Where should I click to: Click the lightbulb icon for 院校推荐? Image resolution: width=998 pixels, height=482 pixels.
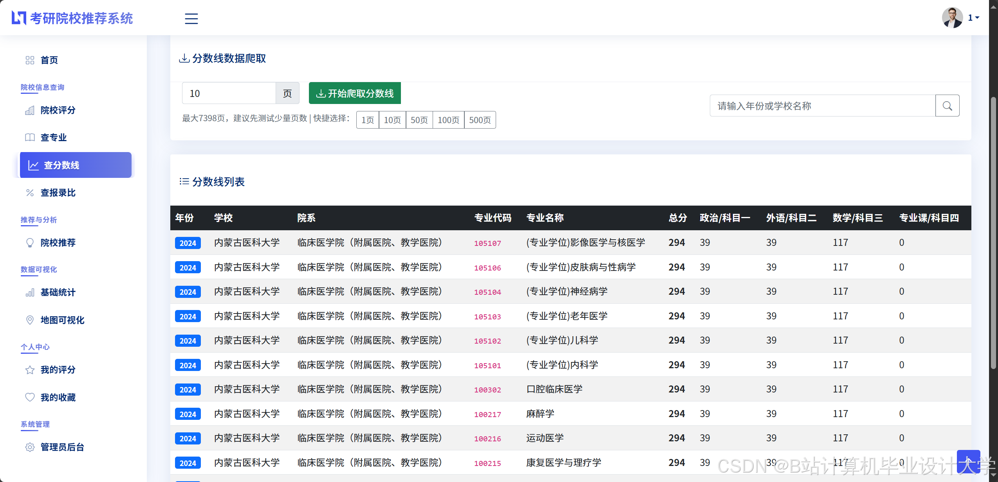30,243
